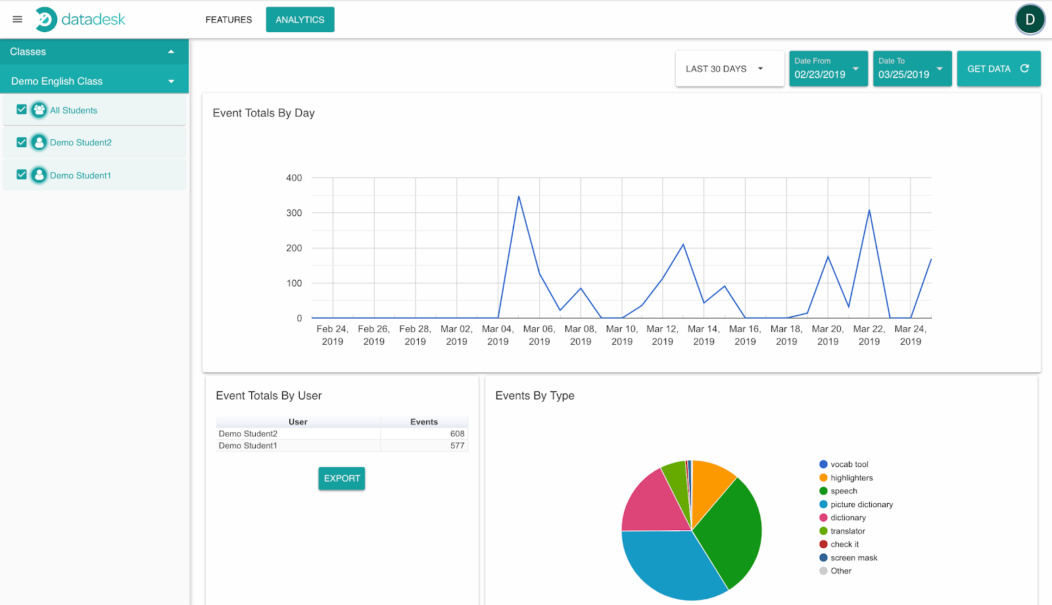This screenshot has height=605, width=1052.
Task: Select All Students label
Action: point(74,110)
